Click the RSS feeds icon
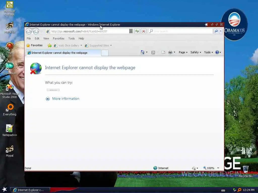This screenshot has height=193, width=258. point(153,53)
